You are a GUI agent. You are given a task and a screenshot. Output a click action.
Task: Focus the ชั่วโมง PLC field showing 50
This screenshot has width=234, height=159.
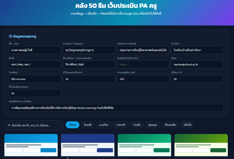tap(197, 79)
